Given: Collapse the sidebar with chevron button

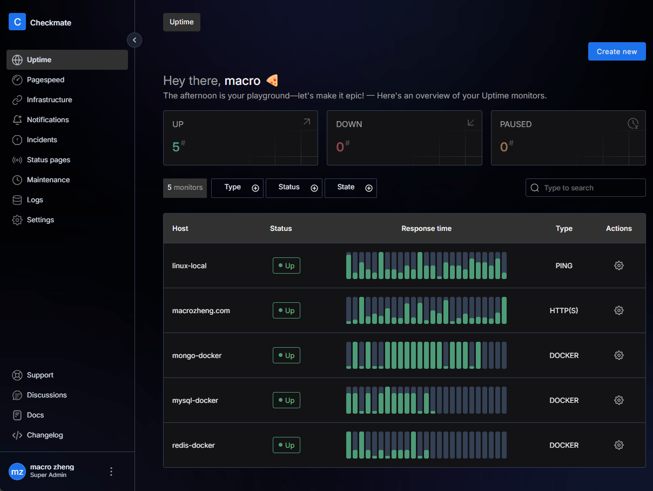Looking at the screenshot, I should pyautogui.click(x=134, y=40).
